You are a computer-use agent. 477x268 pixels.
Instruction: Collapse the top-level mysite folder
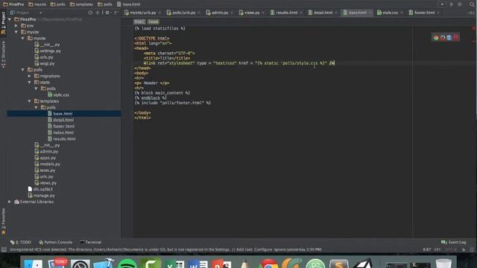coord(16,32)
